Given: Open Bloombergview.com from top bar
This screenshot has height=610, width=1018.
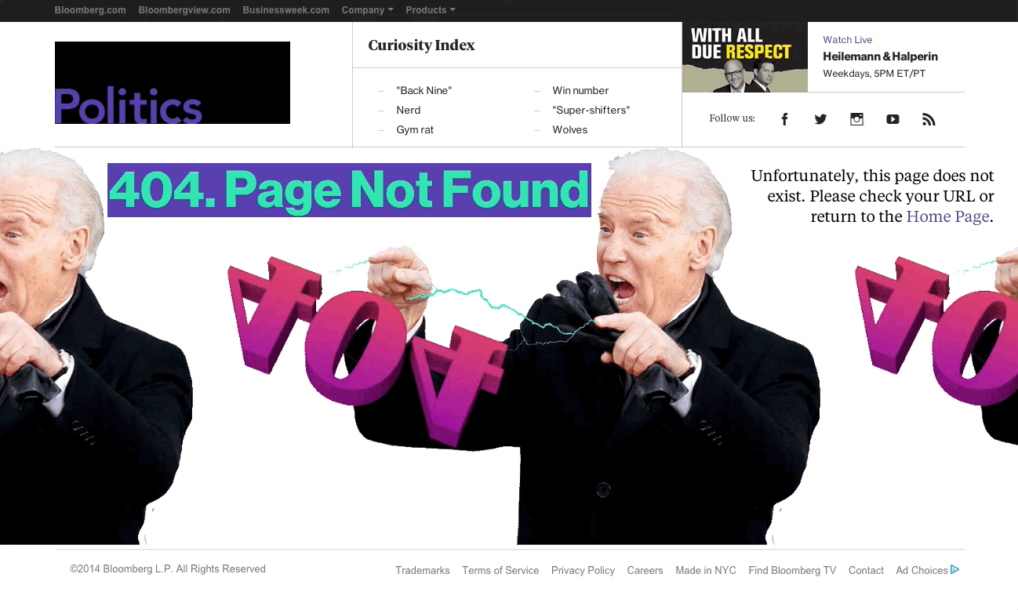Looking at the screenshot, I should coord(184,10).
